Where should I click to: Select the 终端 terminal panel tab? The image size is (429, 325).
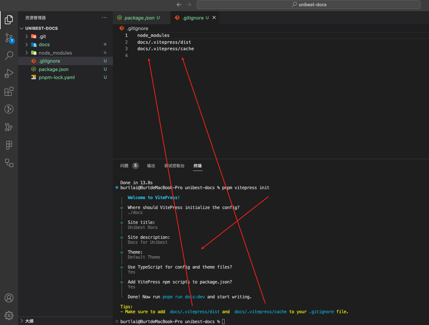[198, 166]
